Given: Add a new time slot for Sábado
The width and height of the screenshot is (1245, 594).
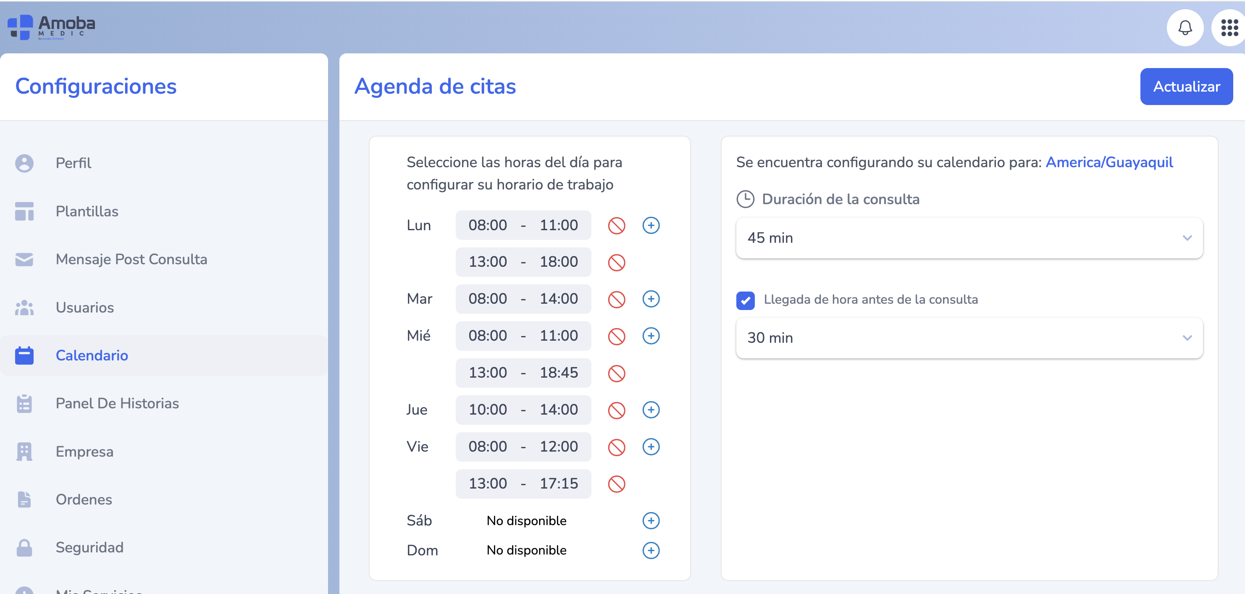Looking at the screenshot, I should coord(652,520).
